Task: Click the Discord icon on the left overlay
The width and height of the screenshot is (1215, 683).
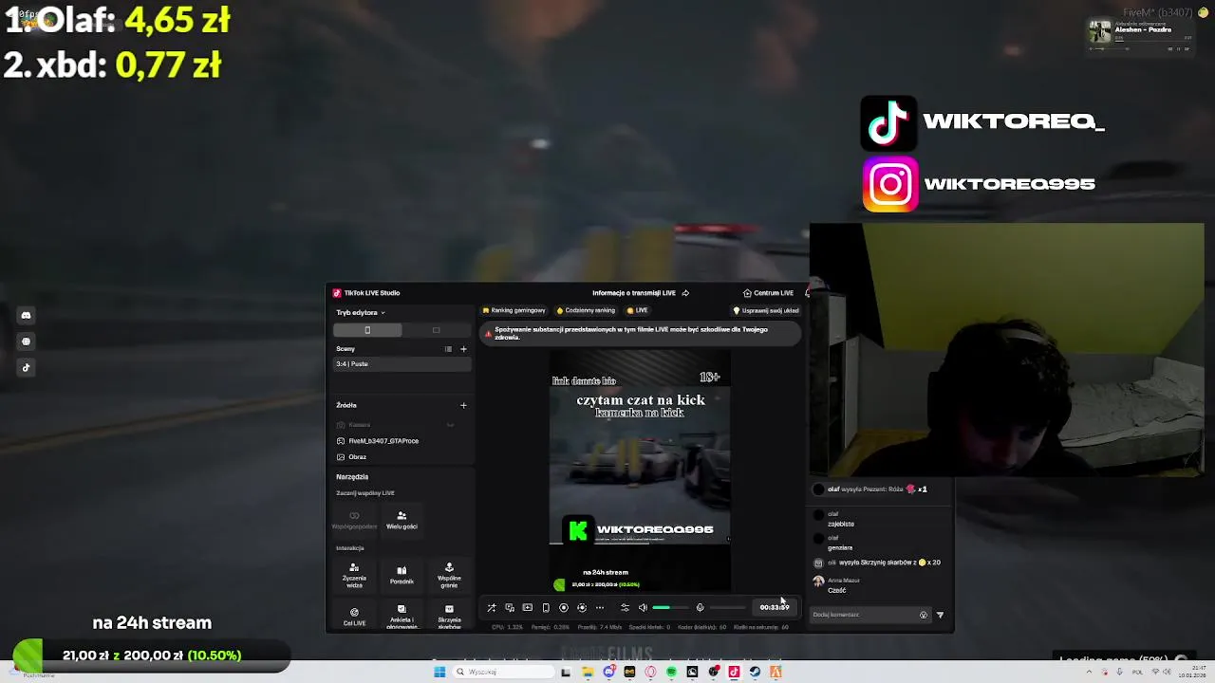Action: point(26,315)
